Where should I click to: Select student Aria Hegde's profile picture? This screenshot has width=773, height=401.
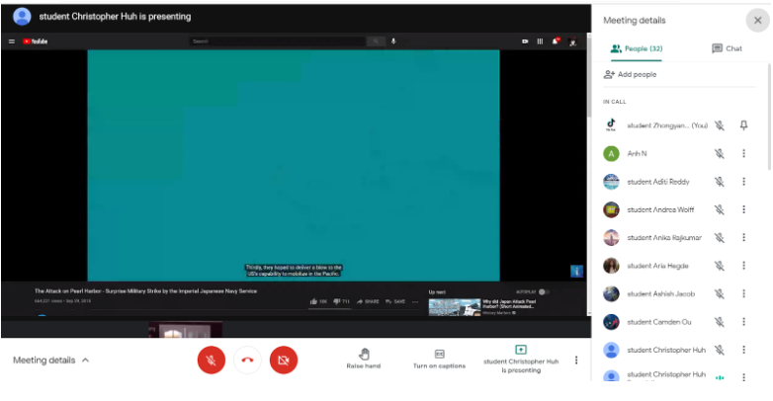pos(611,266)
